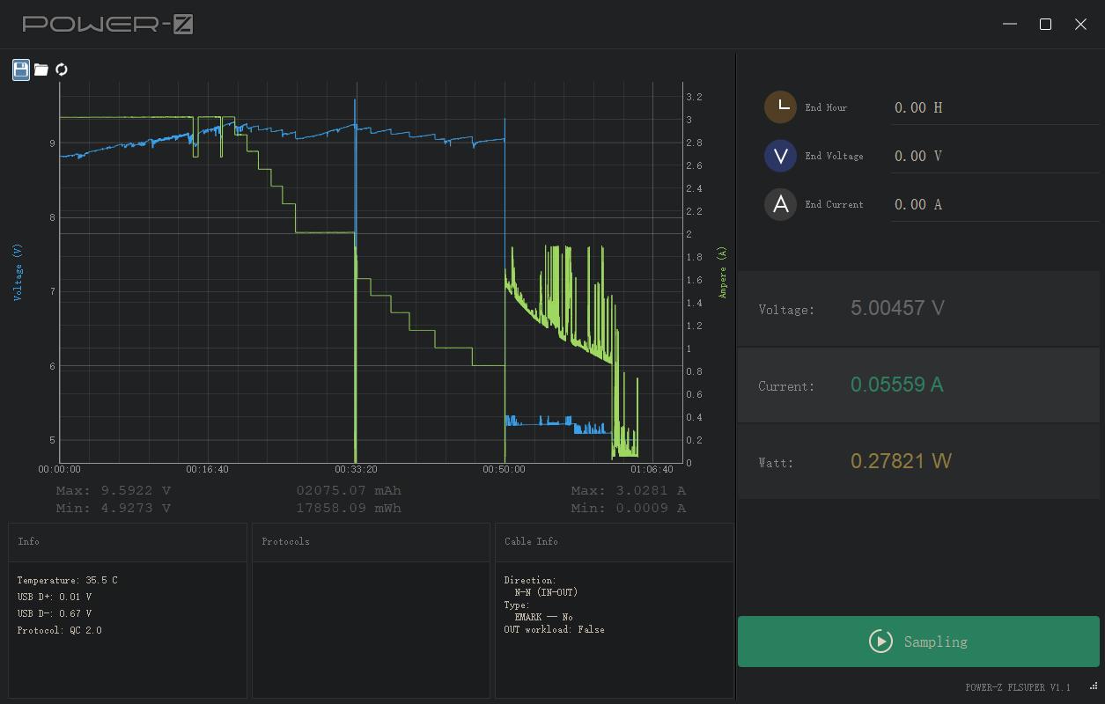This screenshot has height=704, width=1105.
Task: Edit the End Current value field
Action: 995,204
